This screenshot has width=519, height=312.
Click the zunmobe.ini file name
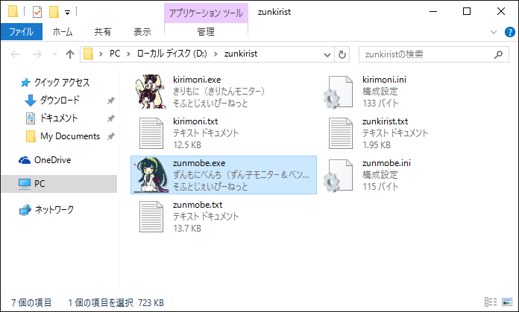(386, 163)
